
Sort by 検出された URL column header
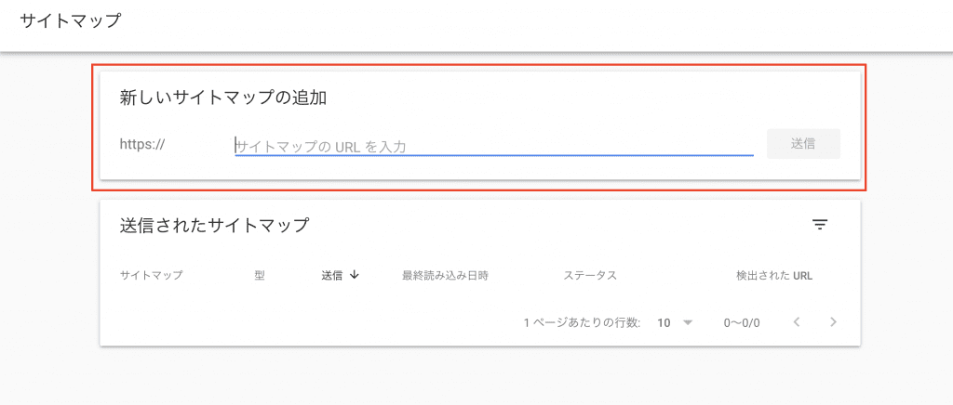click(x=774, y=275)
